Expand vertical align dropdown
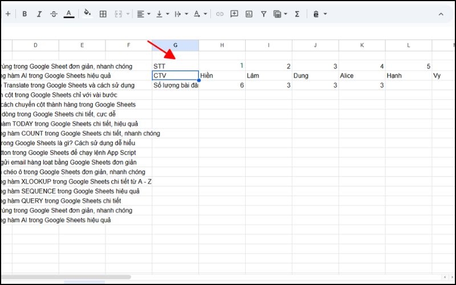The height and width of the screenshot is (285, 456). tap(162, 14)
